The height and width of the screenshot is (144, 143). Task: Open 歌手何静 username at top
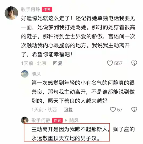coord(31,10)
